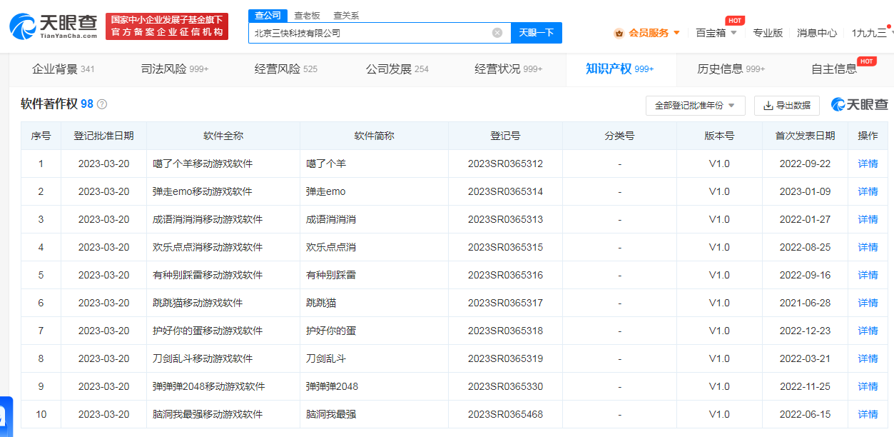894x437 pixels.
Task: Open the 专业版 link
Action: (768, 33)
